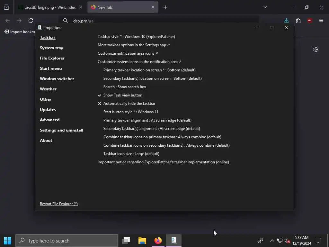Screen dimensions: 329x247
Task: Open the list all tabs dropdown
Action: coord(265,7)
